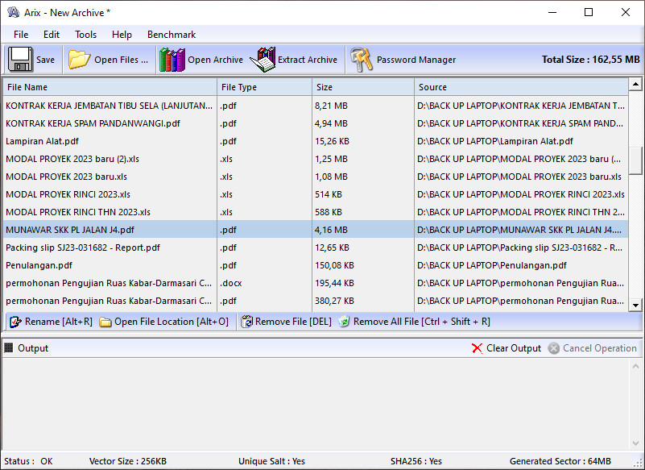Click Total Size : 162,55 MB text
Image resolution: width=645 pixels, height=470 pixels.
[x=591, y=60]
